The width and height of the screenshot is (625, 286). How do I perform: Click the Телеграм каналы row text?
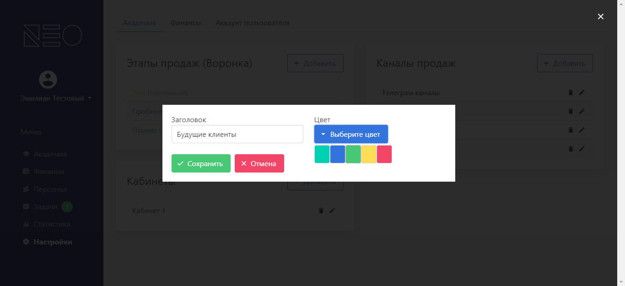point(411,93)
